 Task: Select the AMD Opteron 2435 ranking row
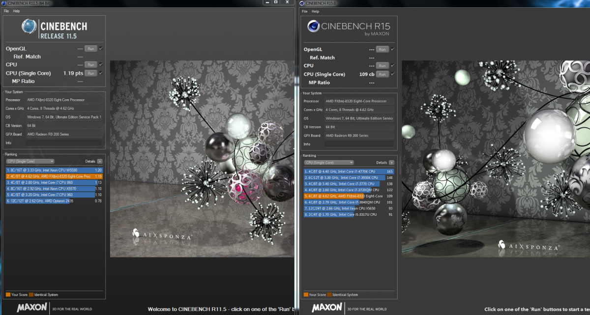[x=54, y=201]
